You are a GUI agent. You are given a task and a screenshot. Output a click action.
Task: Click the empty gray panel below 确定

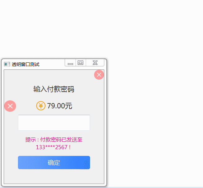(x=54, y=176)
